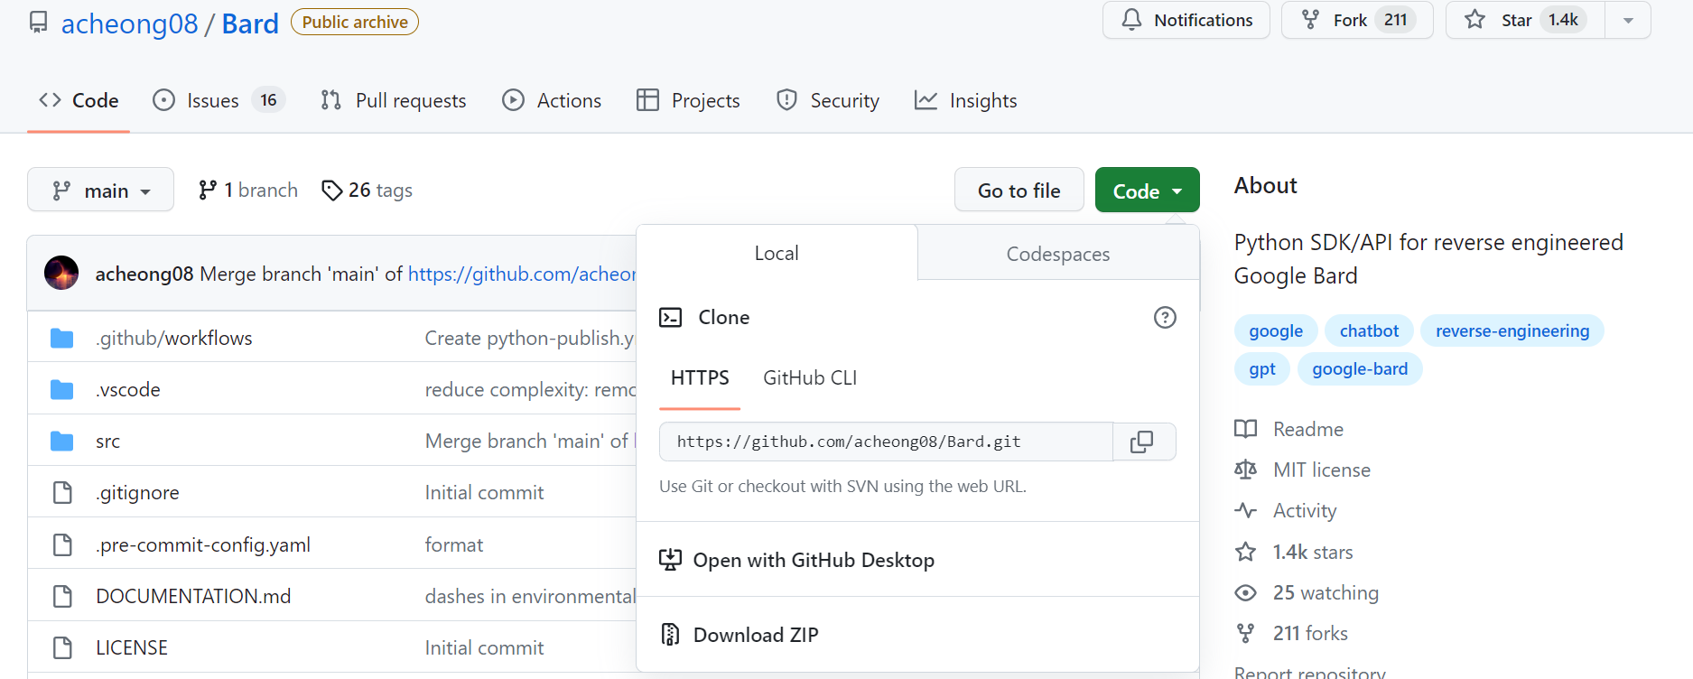
Task: Open .pre-commit-config.yaml file
Action: pyautogui.click(x=203, y=544)
